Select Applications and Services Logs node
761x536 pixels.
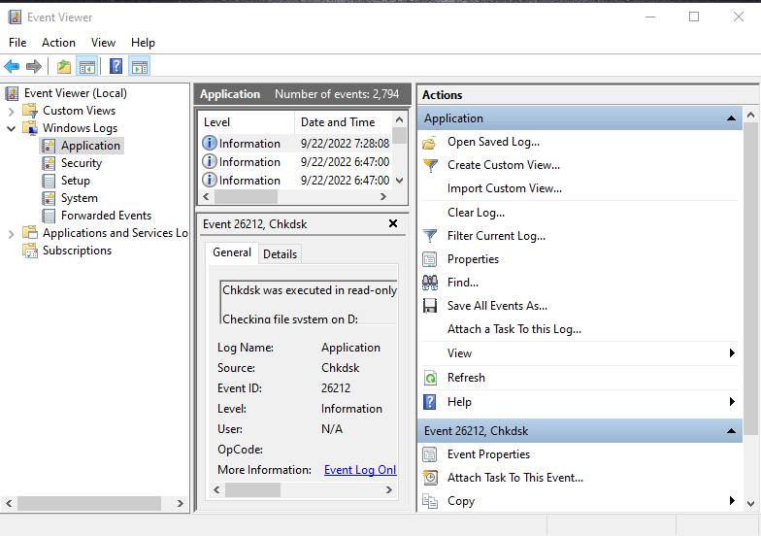(x=115, y=233)
